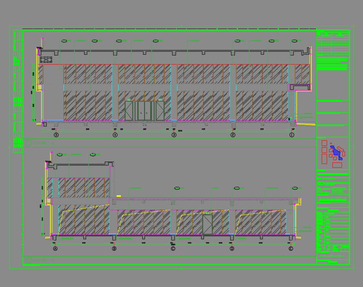Click the upper elevation title numbered circle 1
This screenshot has width=363, height=287.
coord(28,143)
